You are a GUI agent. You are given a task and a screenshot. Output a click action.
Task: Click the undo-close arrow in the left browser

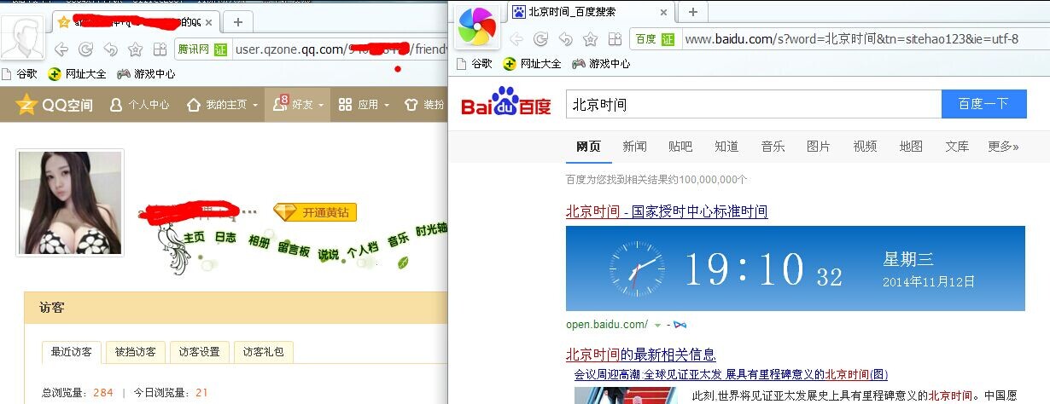(111, 49)
